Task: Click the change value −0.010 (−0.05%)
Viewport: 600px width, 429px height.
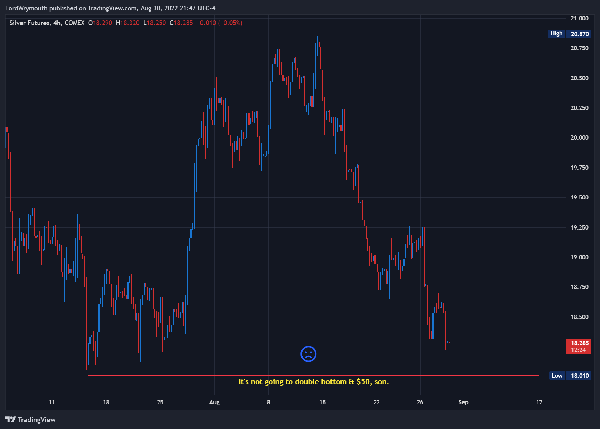Action: [x=219, y=23]
